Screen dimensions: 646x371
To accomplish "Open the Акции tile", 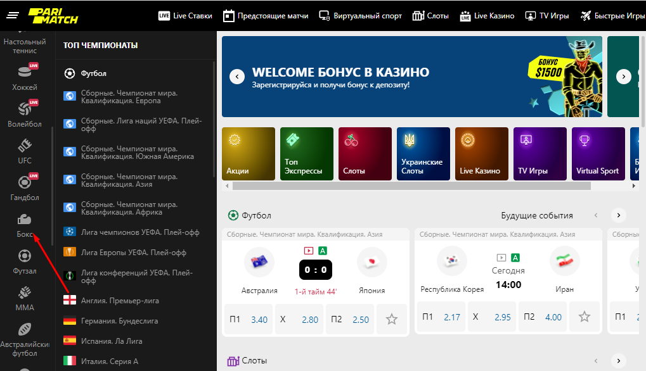I will coord(249,154).
